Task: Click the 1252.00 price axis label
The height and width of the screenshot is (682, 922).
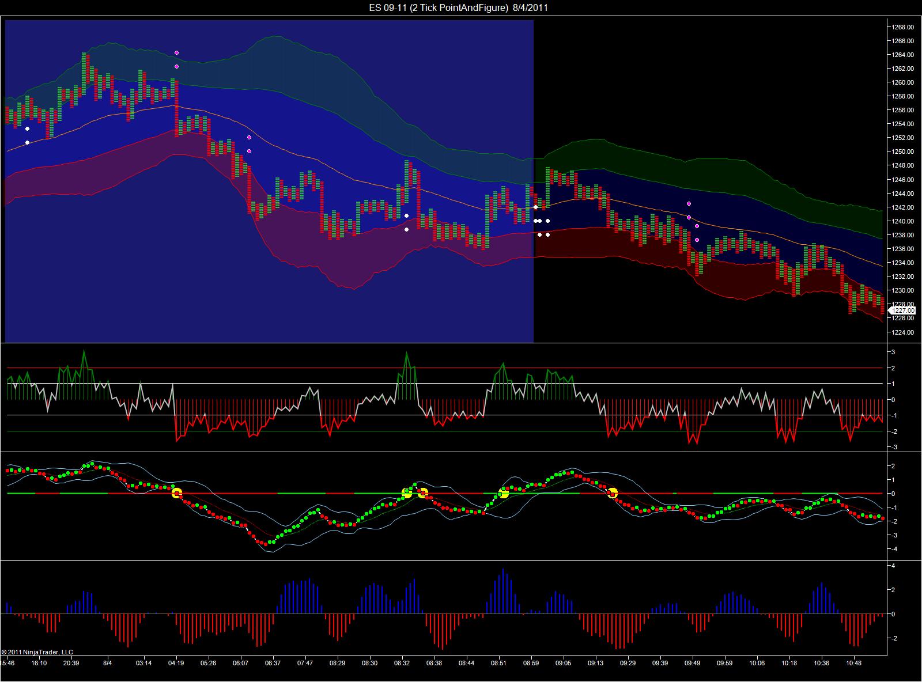Action: (903, 138)
